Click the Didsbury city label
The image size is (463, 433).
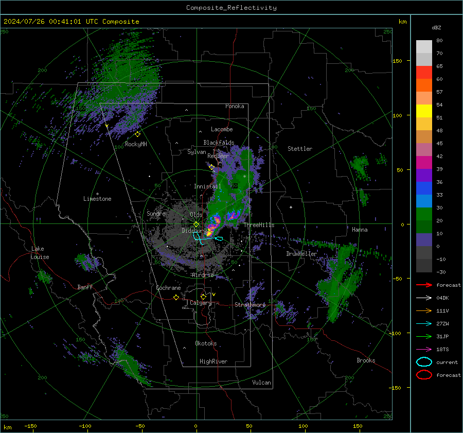(194, 231)
